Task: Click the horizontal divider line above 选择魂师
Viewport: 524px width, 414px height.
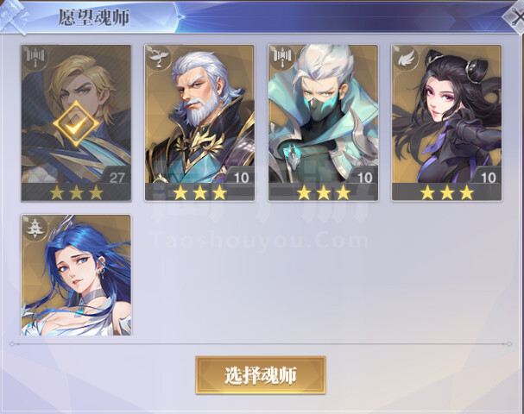Action: pyautogui.click(x=261, y=344)
